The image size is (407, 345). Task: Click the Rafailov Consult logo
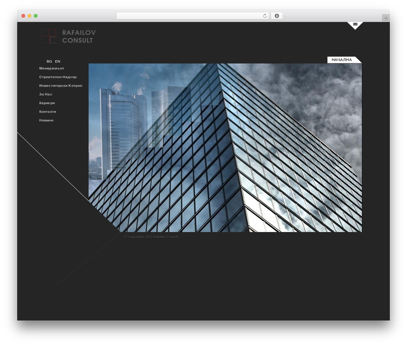coord(68,36)
